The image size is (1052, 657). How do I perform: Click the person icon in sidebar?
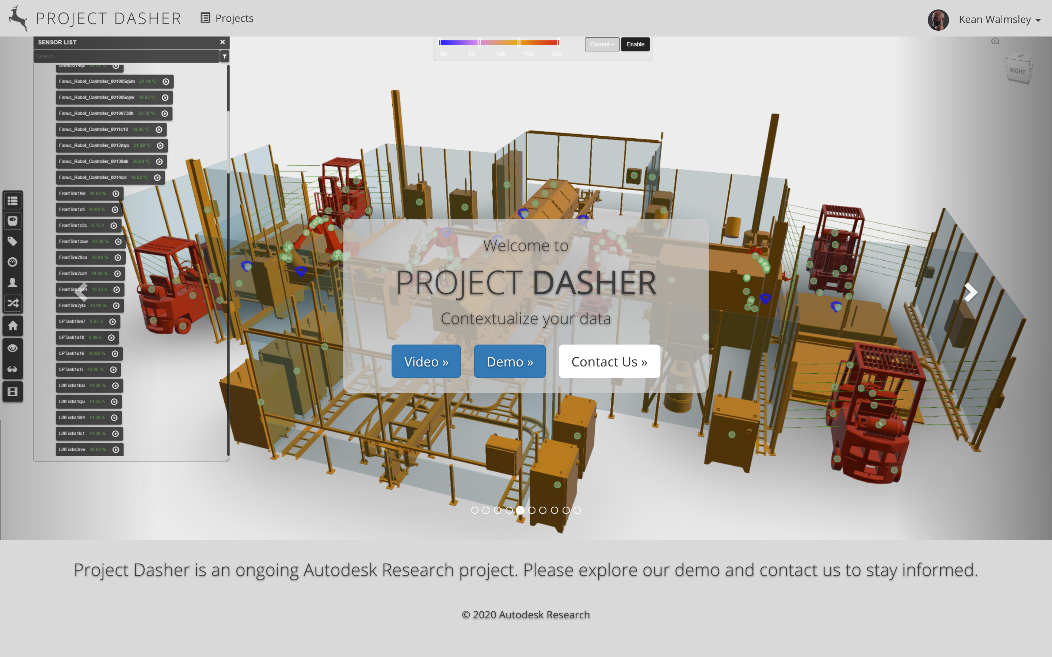(x=13, y=283)
